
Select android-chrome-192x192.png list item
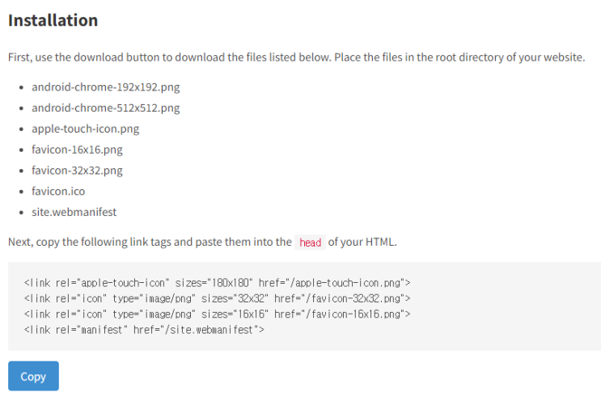pos(106,87)
